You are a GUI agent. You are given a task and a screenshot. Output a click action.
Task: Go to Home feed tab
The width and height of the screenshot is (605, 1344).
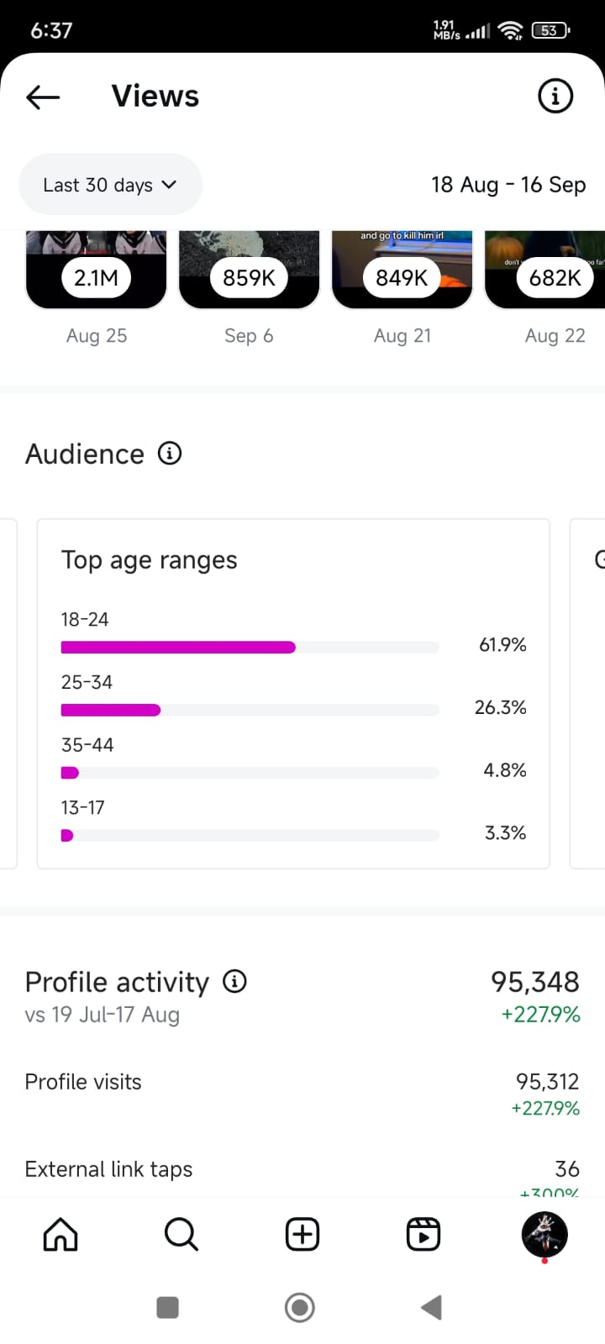click(x=60, y=1235)
